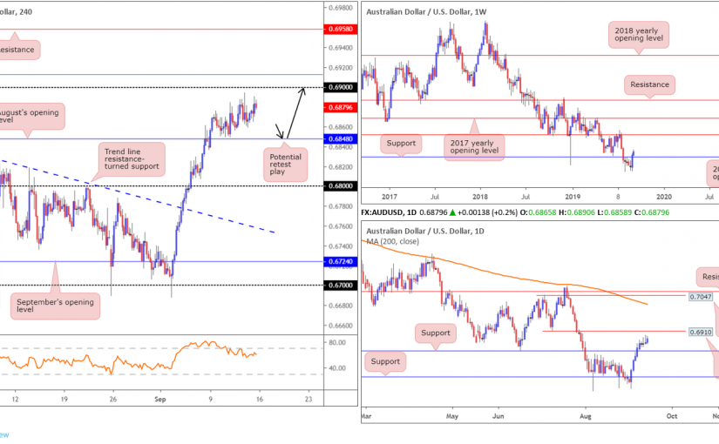Select the 0.6800 round number price label
The image size is (719, 444).
pyautogui.click(x=337, y=185)
